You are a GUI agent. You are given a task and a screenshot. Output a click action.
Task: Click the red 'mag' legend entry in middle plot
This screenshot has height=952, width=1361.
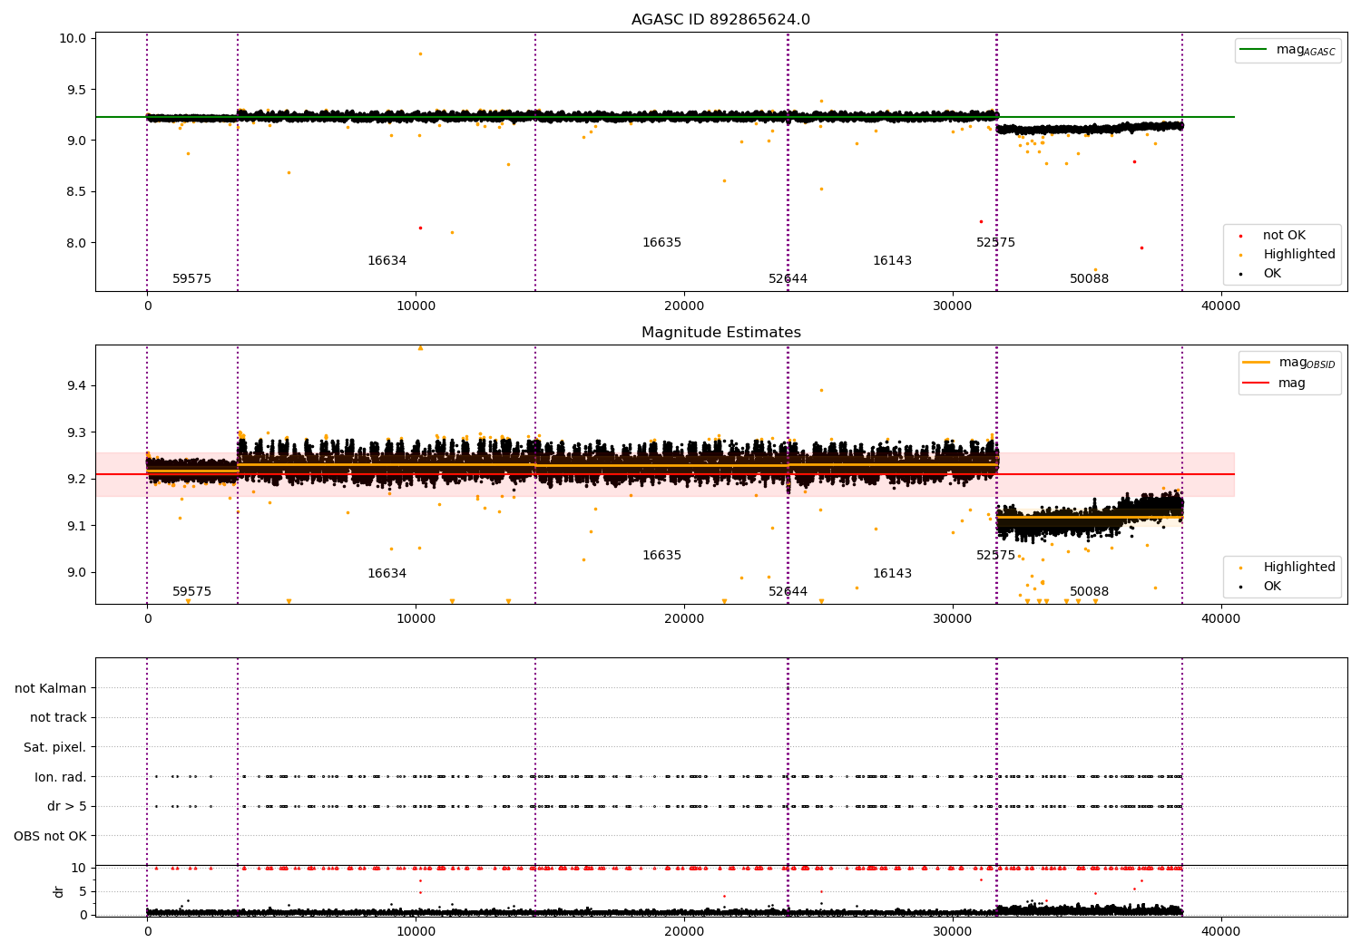[x=1275, y=384]
